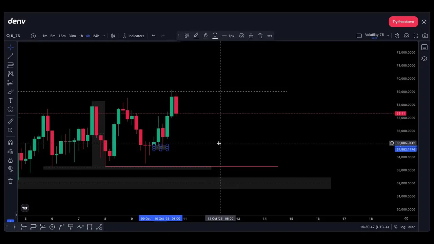Open the candlestick chart style menu
This screenshot has width=434, height=244.
point(113,36)
